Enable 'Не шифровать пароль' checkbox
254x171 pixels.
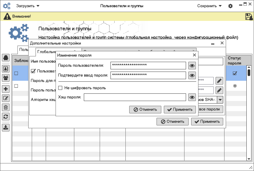tap(60, 88)
